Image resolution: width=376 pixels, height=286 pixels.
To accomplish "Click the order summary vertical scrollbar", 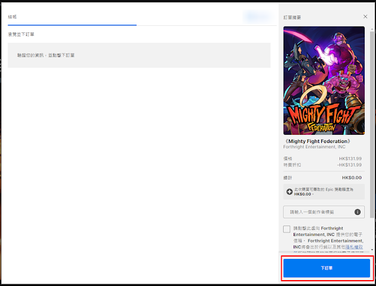I will coord(372,125).
